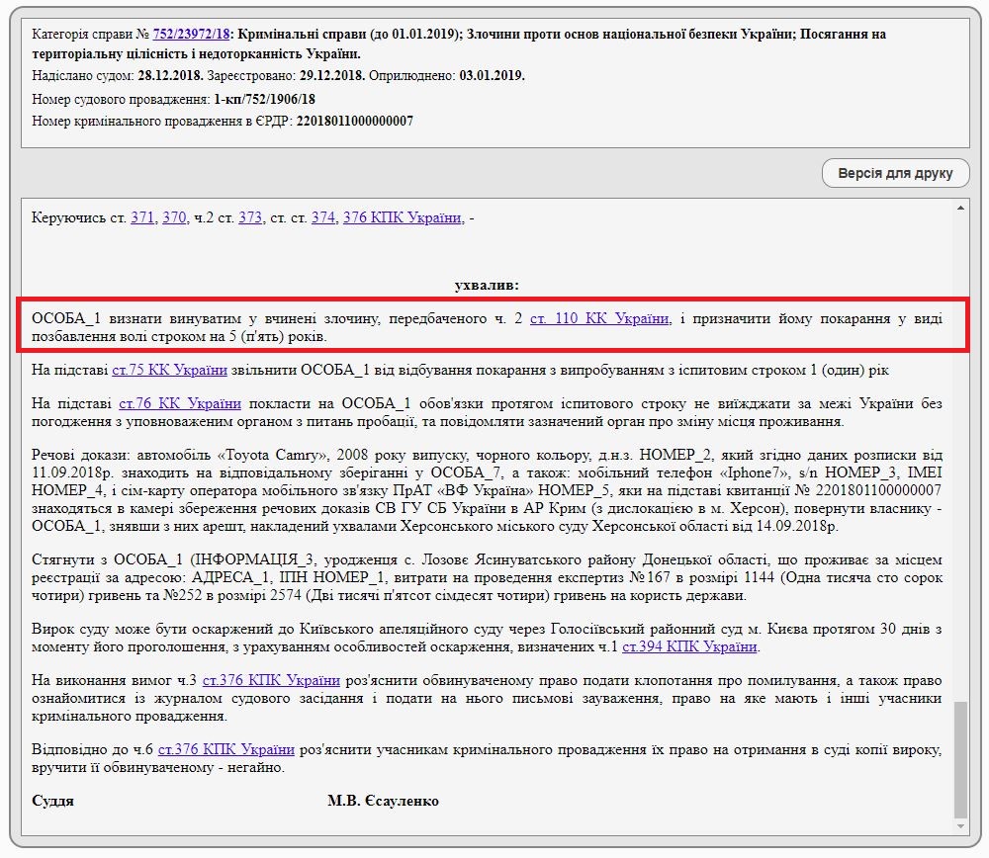
Task: Open 'ст. 110 КК України' link
Action: [x=600, y=318]
